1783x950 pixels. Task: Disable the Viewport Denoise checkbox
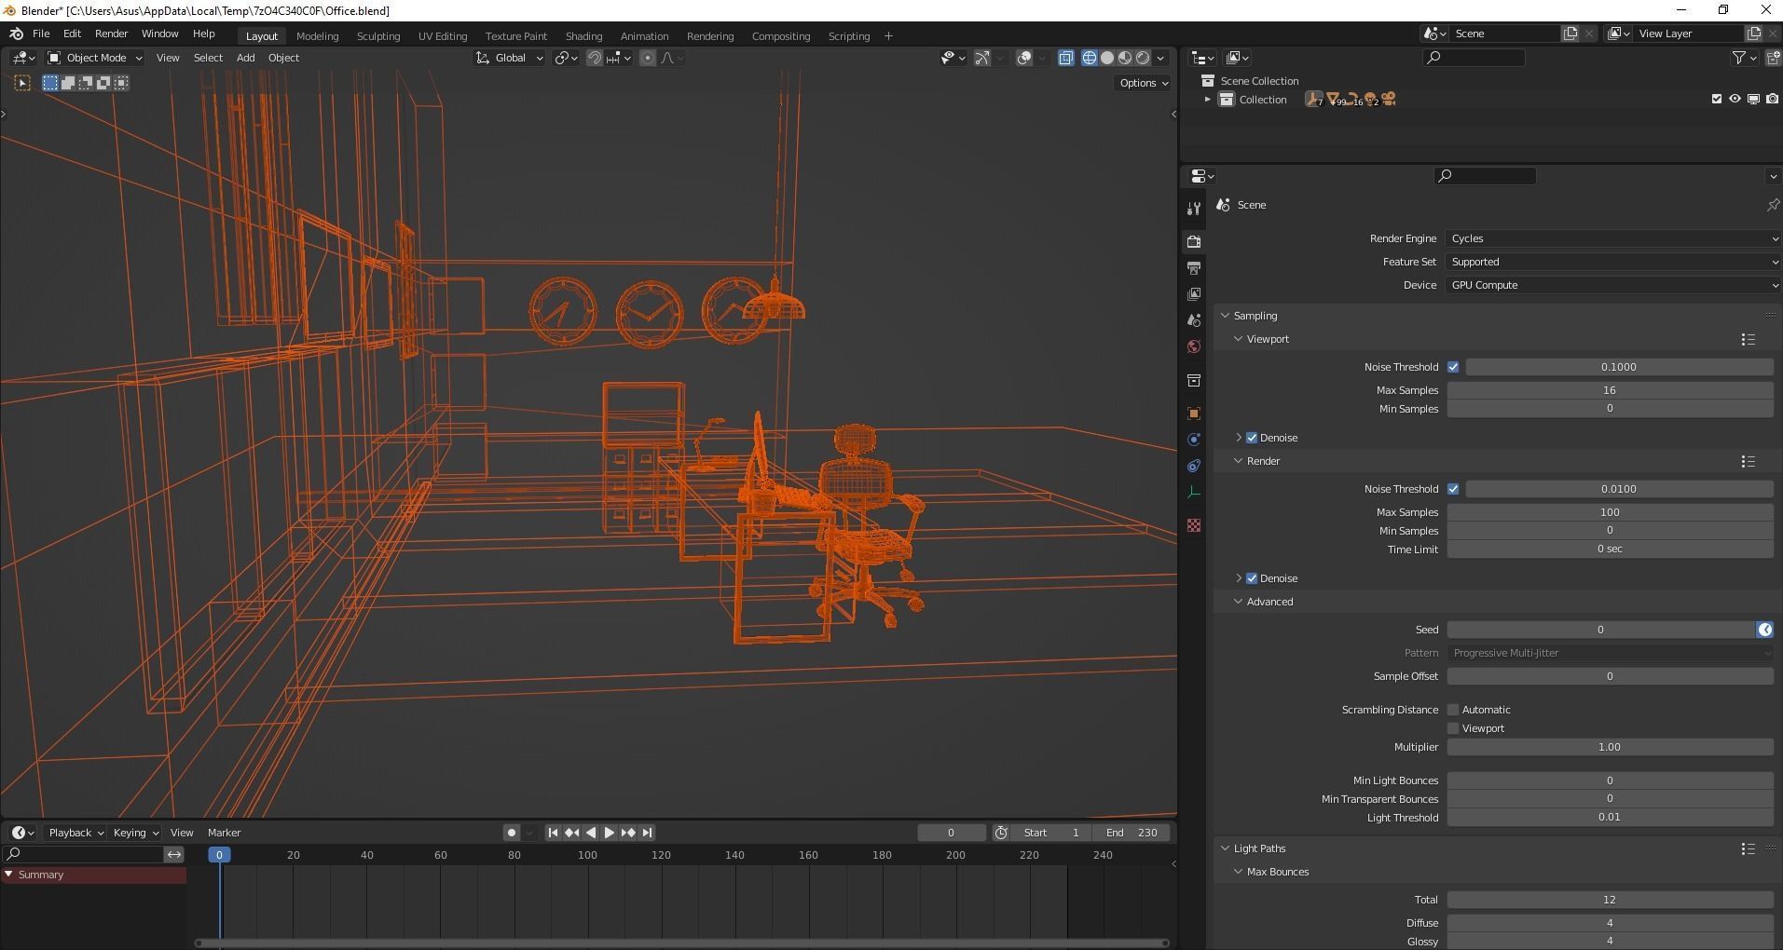pyautogui.click(x=1252, y=438)
